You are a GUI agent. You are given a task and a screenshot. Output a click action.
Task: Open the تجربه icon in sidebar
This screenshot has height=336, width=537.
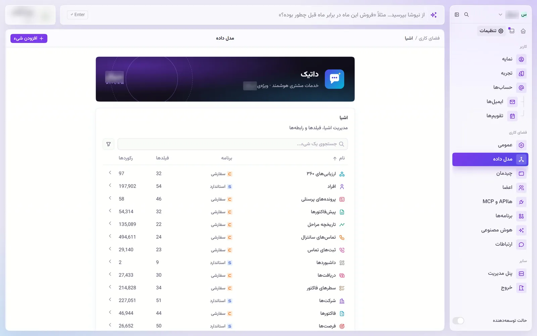point(521,73)
